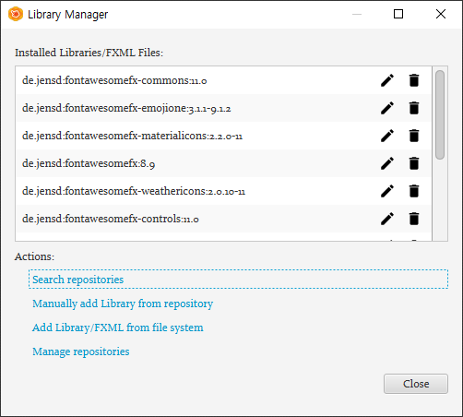The width and height of the screenshot is (463, 417).
Task: Open Manage repositories link
Action: click(x=81, y=351)
